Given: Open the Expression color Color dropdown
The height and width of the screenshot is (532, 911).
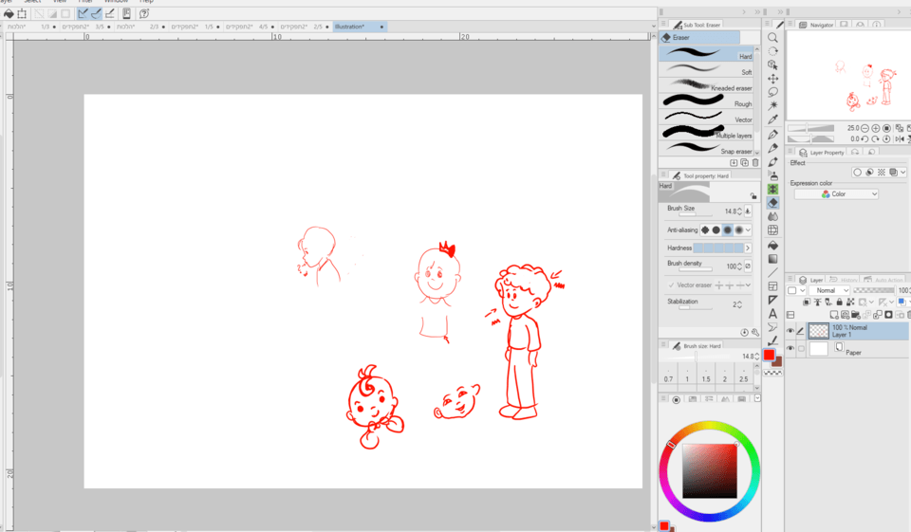Looking at the screenshot, I should [836, 194].
